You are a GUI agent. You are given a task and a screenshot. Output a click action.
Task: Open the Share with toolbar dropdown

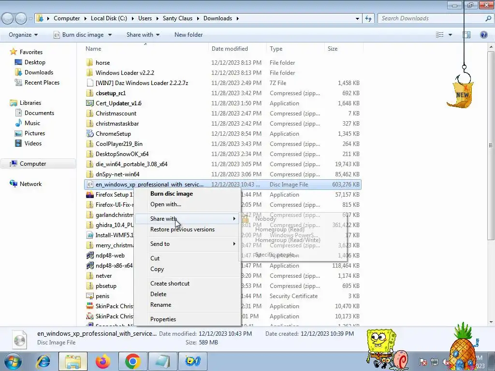point(143,35)
